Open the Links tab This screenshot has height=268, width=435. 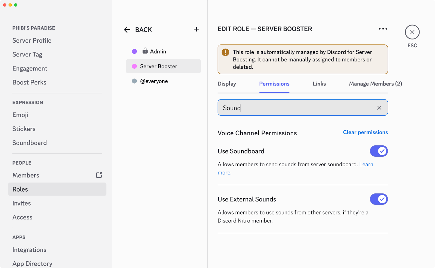pos(319,84)
